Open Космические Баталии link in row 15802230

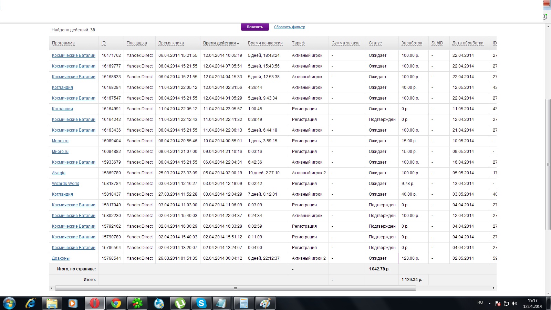tap(74, 216)
